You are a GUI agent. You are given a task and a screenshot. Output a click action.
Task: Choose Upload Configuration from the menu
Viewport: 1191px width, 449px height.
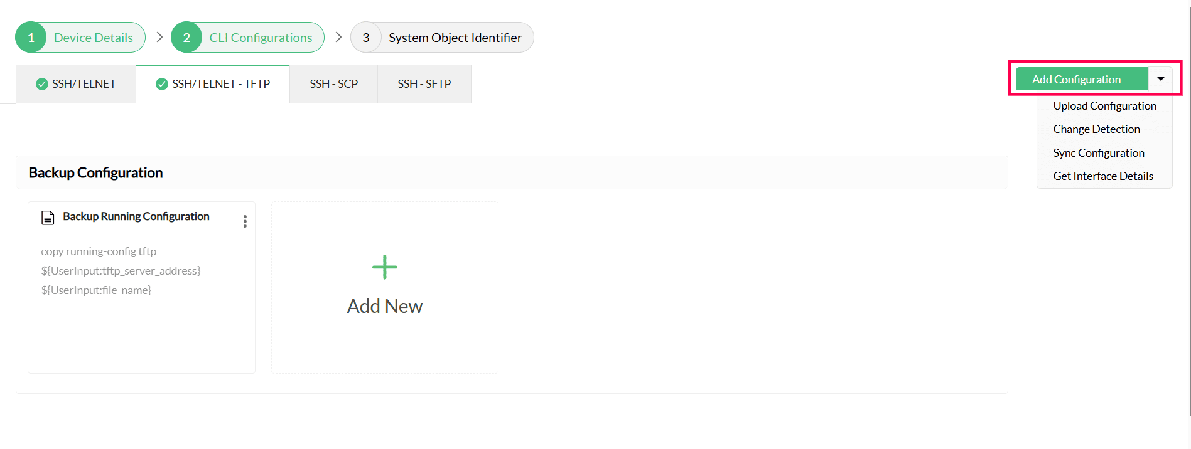coord(1104,106)
